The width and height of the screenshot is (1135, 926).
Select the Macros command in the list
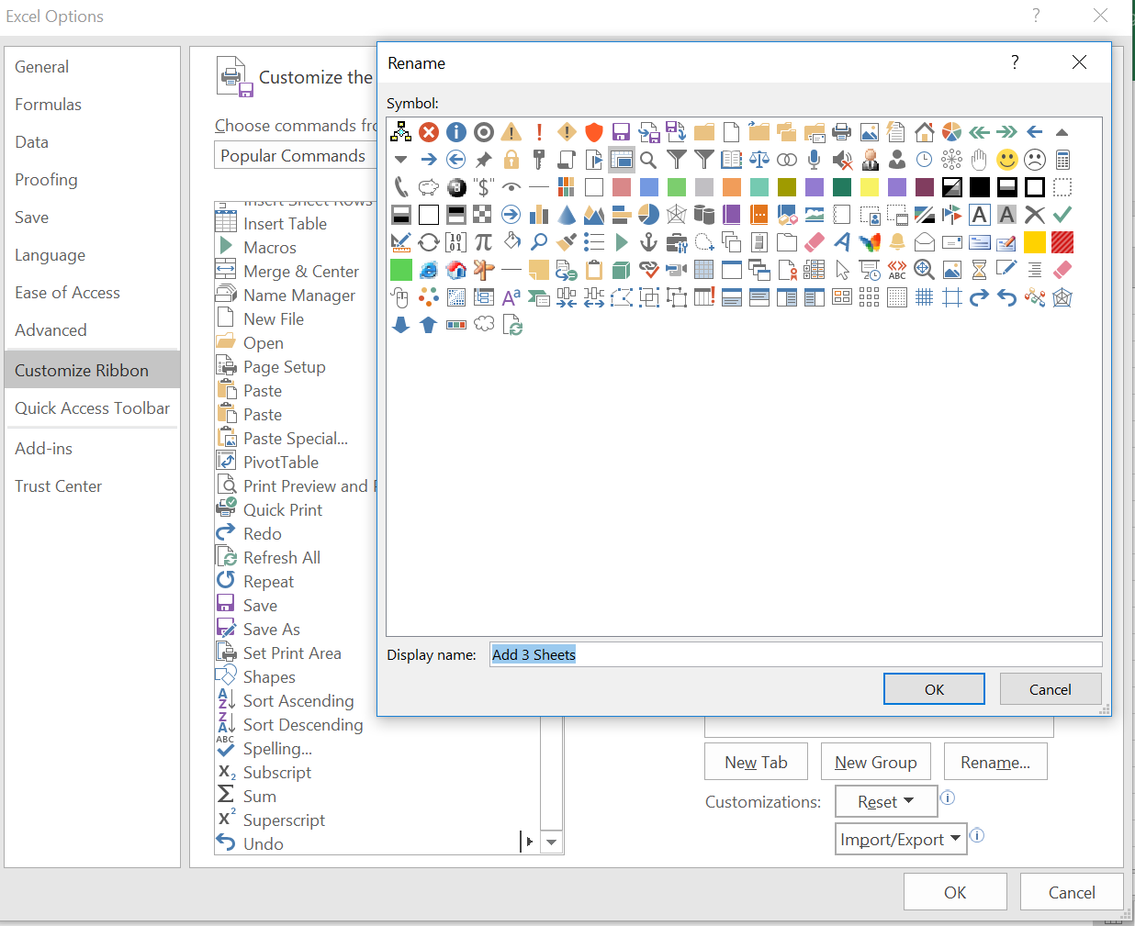point(271,247)
